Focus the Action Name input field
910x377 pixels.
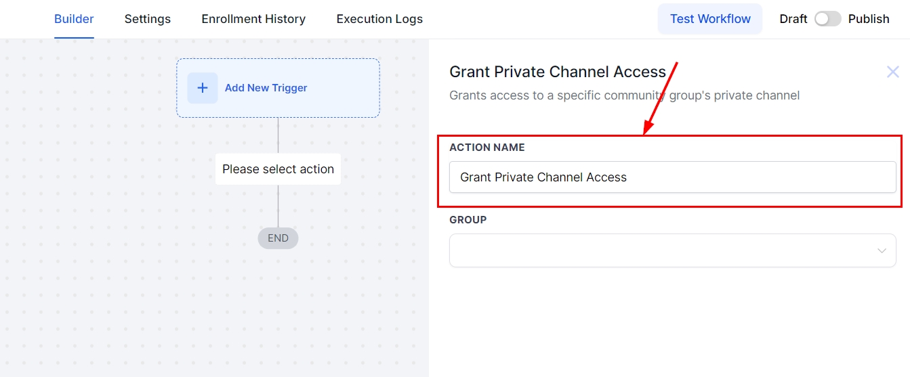pos(672,177)
